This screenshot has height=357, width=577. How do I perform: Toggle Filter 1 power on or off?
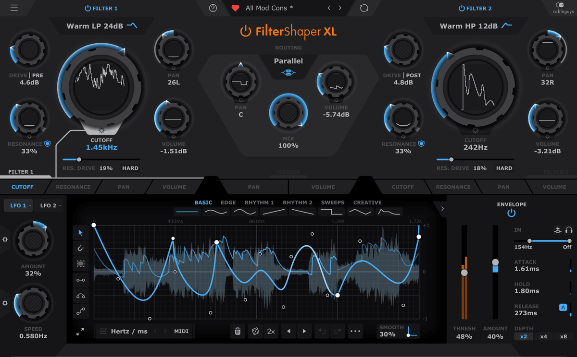pos(88,8)
